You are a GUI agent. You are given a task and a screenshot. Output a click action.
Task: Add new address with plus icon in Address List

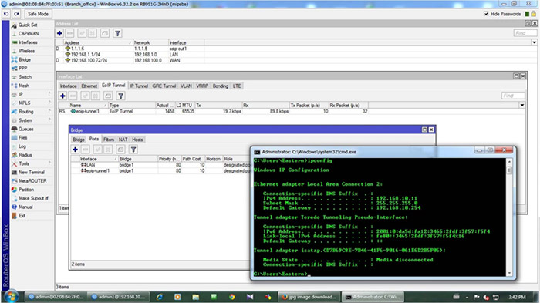59,33
